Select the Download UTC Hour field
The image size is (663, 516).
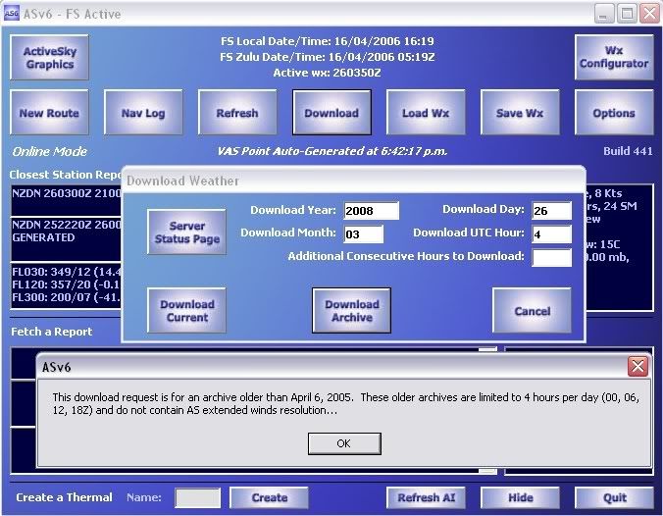(x=551, y=234)
